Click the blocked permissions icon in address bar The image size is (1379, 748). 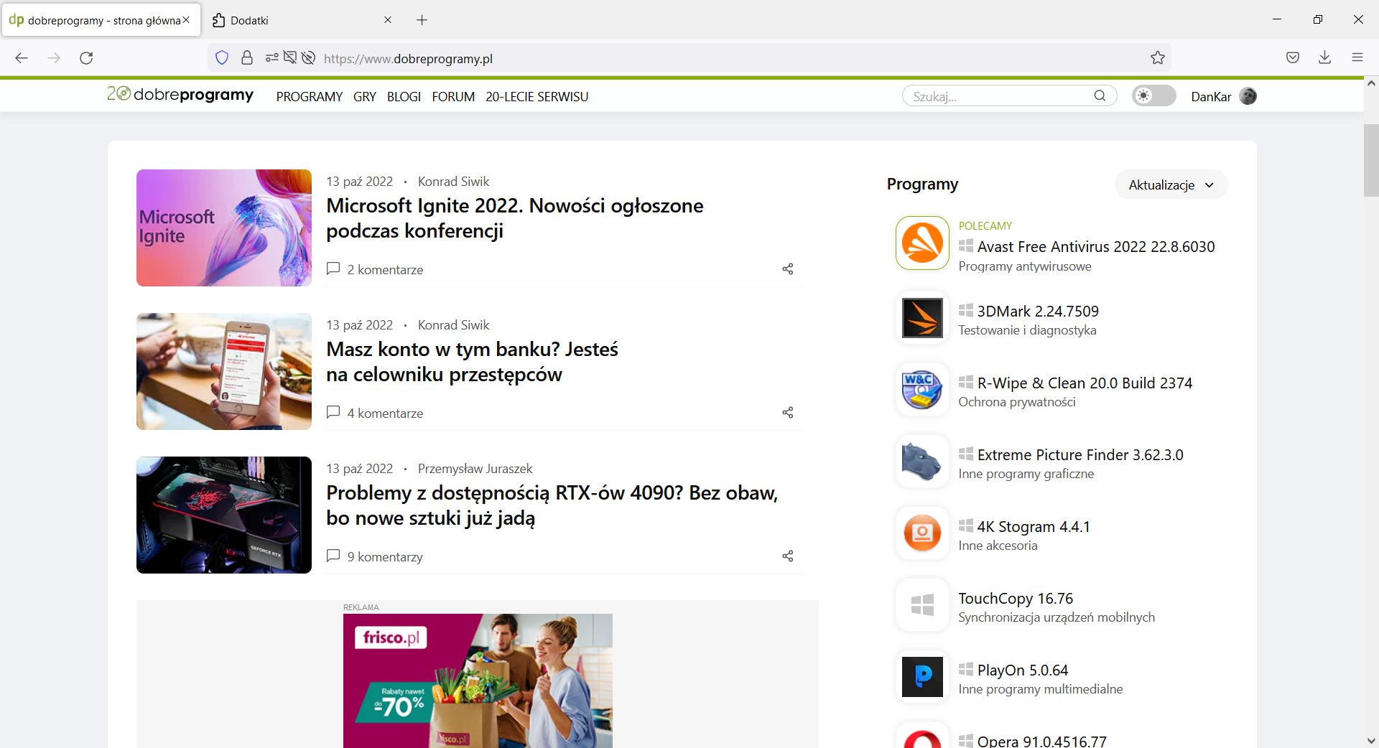point(290,57)
